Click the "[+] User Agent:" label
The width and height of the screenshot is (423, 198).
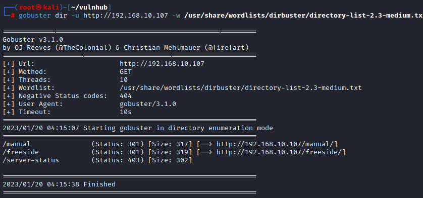[x=33, y=104]
